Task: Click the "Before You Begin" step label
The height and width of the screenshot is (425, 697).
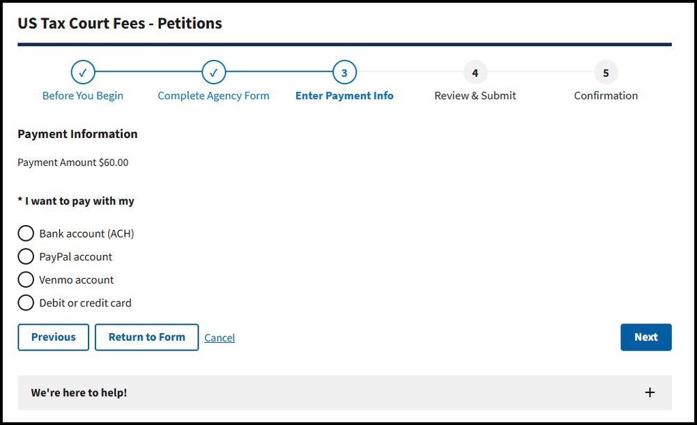Action: point(83,95)
